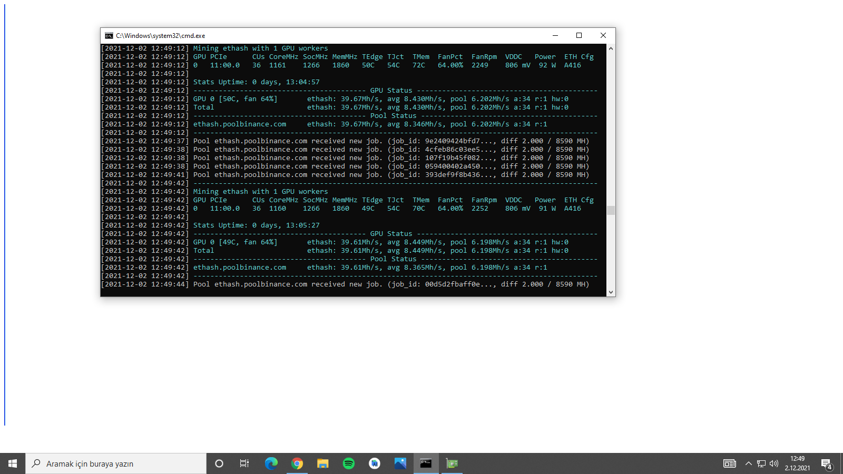Image resolution: width=843 pixels, height=474 pixels.
Task: Open the Photos app from the taskbar
Action: (400, 463)
